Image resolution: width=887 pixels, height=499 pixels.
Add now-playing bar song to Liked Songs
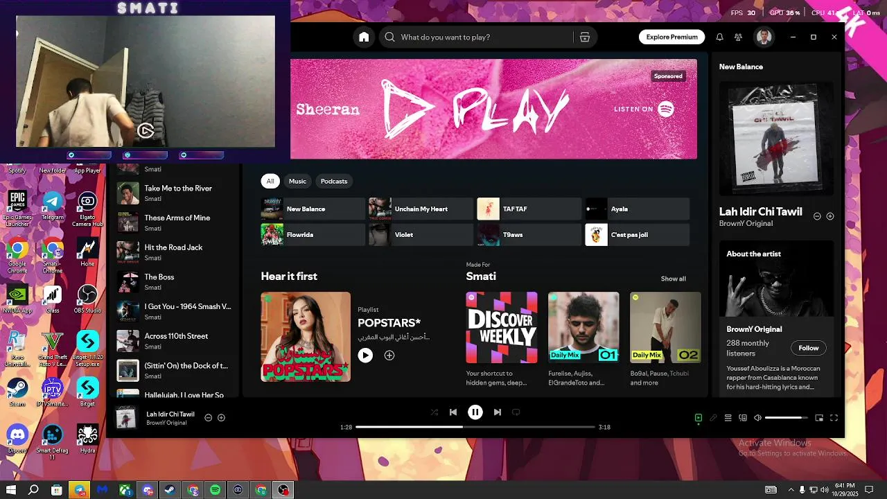pos(221,418)
